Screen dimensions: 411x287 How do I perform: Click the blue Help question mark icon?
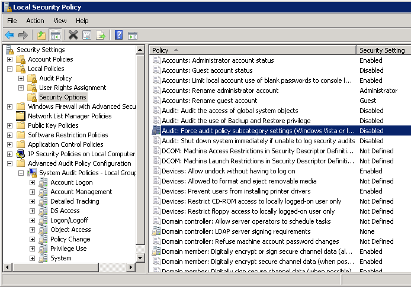[x=118, y=35]
